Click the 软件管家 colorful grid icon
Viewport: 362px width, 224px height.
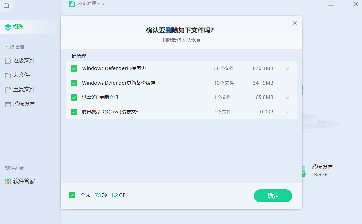point(8,182)
